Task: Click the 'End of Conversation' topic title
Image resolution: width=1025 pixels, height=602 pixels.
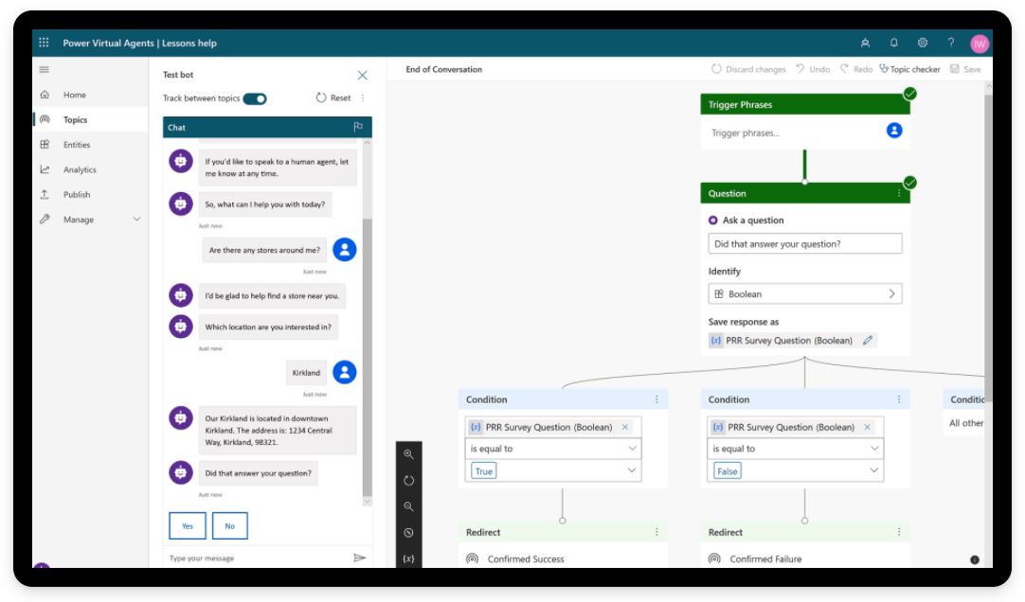Action: (x=444, y=69)
